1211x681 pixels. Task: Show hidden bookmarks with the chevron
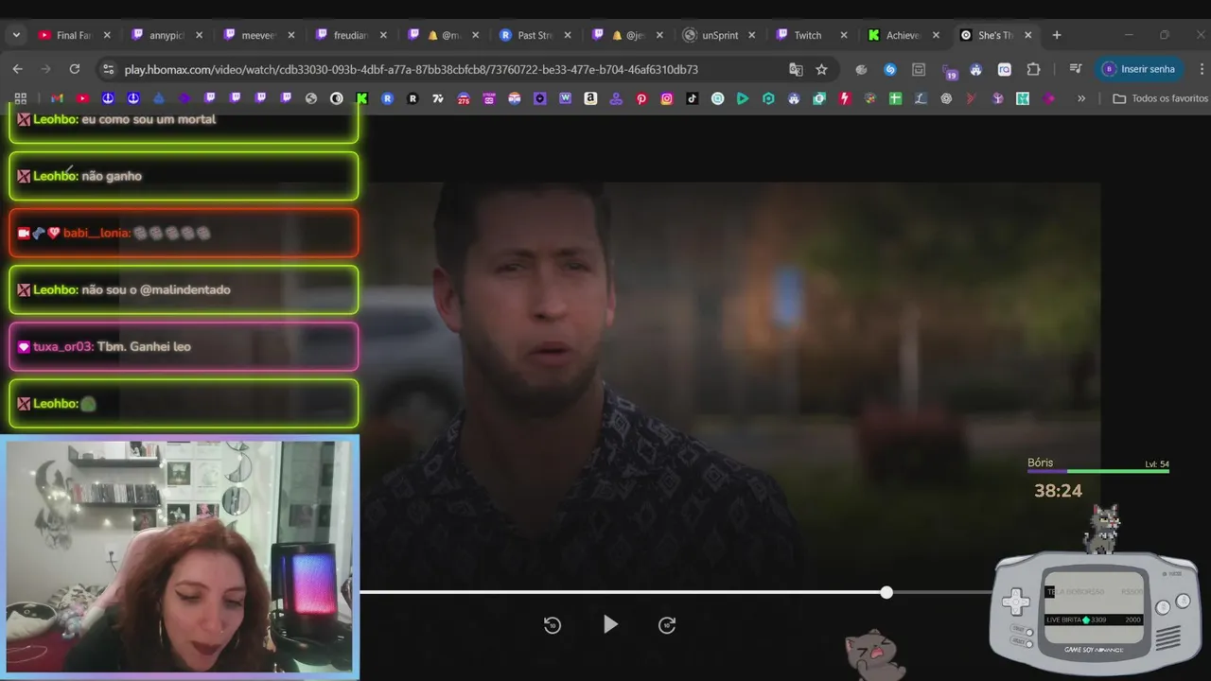(1081, 98)
